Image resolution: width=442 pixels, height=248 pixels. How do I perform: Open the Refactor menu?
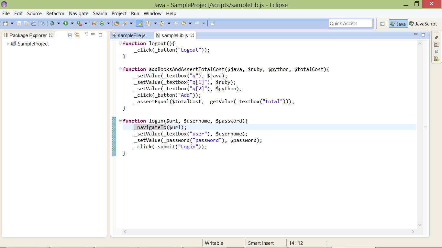[x=55, y=14]
